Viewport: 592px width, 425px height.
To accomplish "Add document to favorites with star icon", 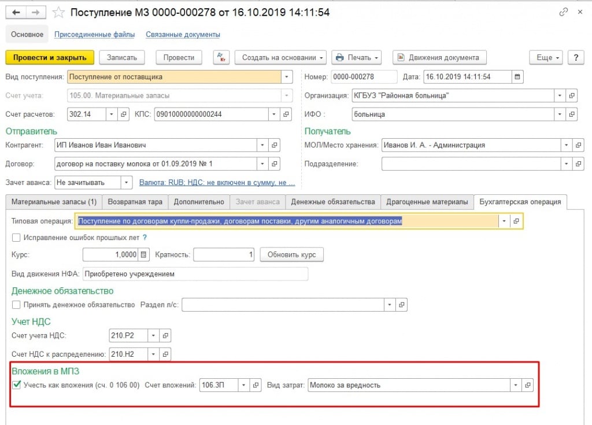I will tap(58, 12).
